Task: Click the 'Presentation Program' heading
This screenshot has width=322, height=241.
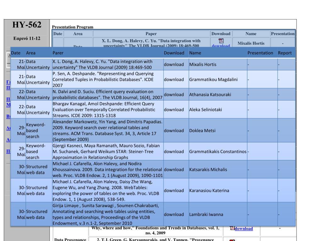Action: tap(73, 27)
